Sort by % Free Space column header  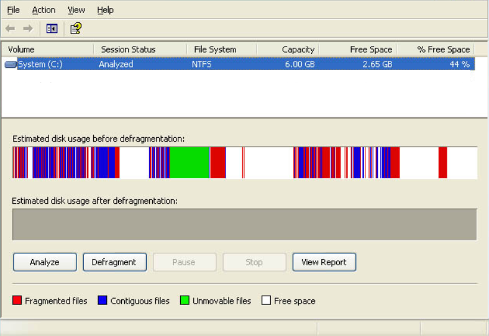click(x=436, y=50)
